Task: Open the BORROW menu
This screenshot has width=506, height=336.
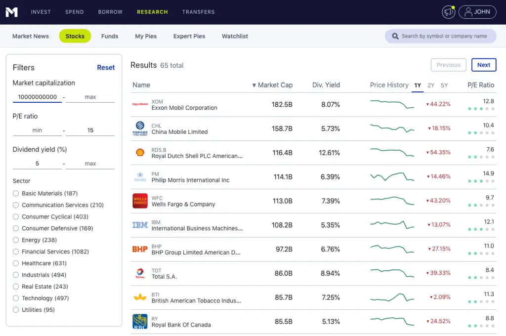Action: [x=110, y=12]
